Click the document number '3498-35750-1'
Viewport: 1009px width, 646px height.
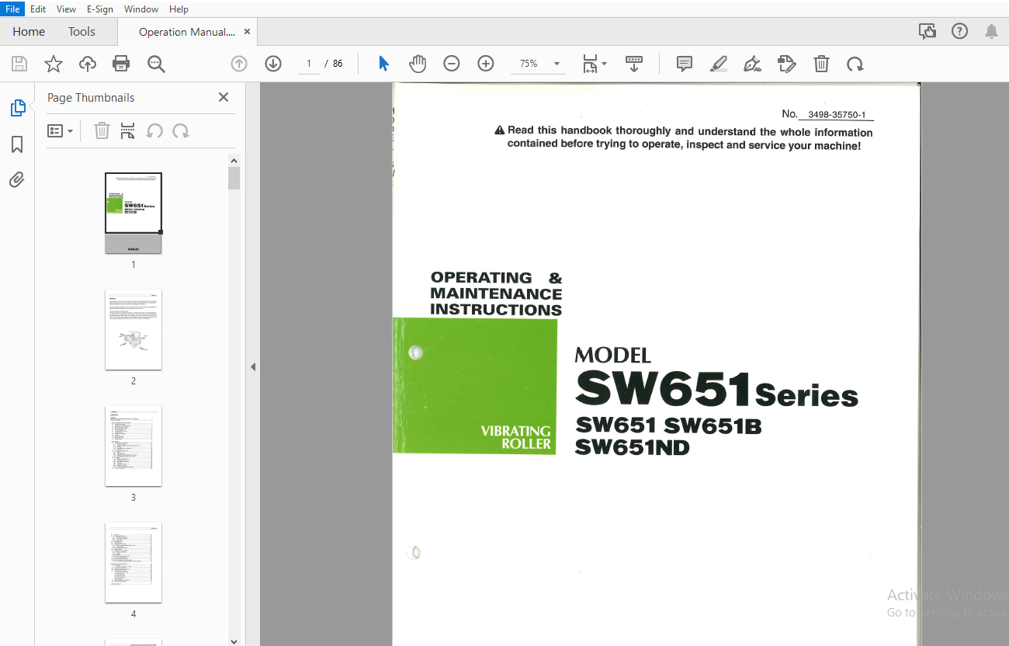click(837, 114)
